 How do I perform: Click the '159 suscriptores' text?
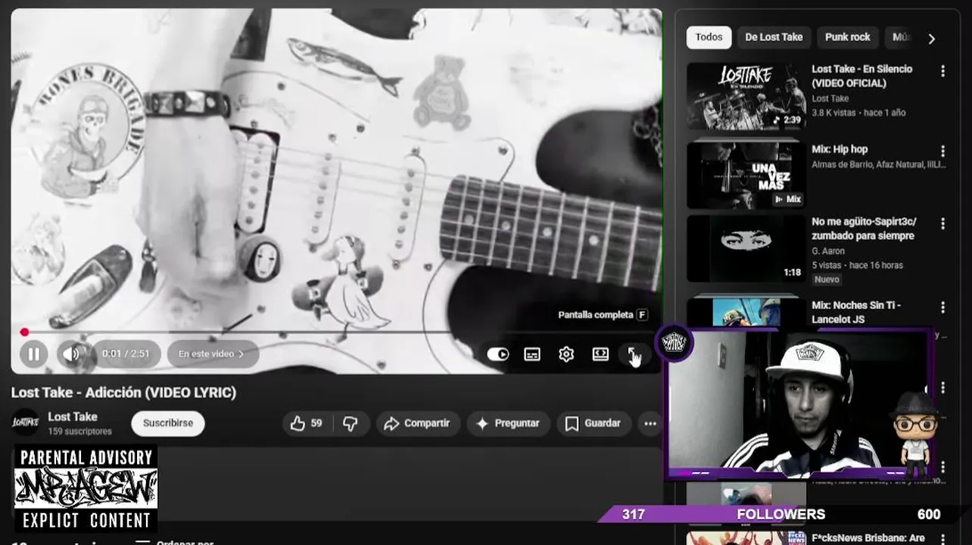click(79, 431)
